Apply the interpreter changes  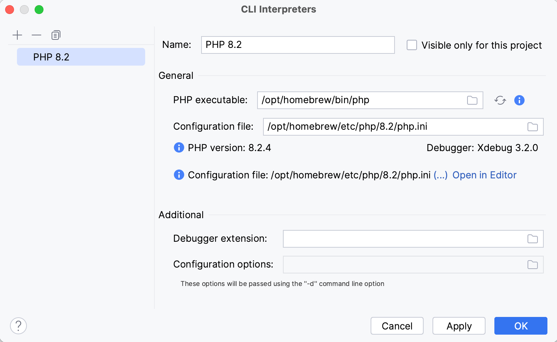tap(459, 326)
